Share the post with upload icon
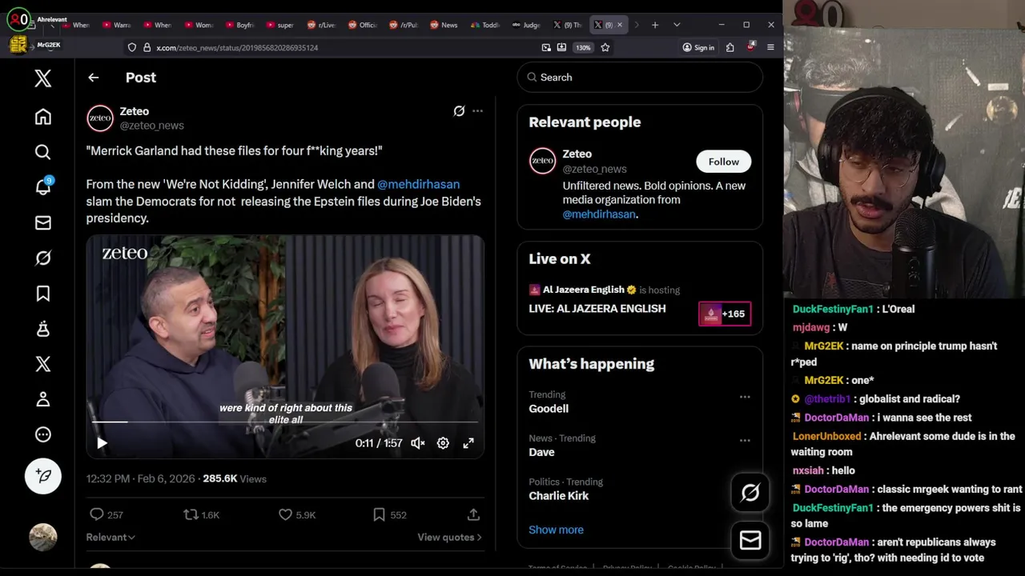The image size is (1025, 576). [473, 514]
